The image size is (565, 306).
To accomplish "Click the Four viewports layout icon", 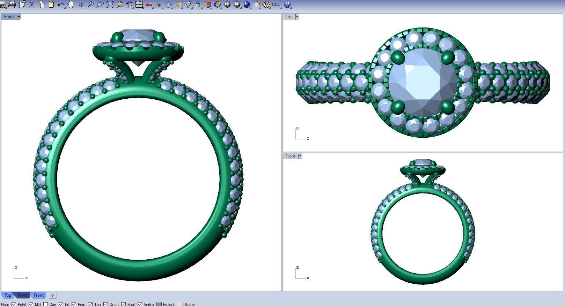I will point(139,5).
